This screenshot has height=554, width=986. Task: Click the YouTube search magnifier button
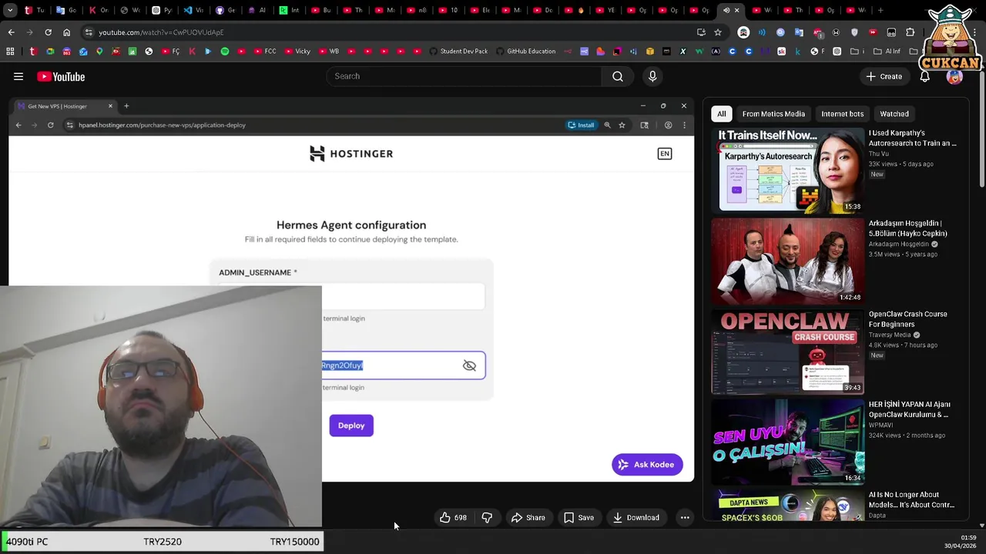pyautogui.click(x=618, y=76)
